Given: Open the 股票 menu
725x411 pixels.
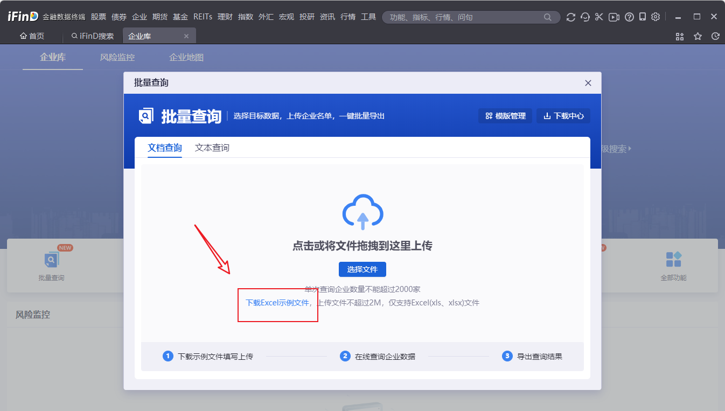Looking at the screenshot, I should [x=99, y=17].
